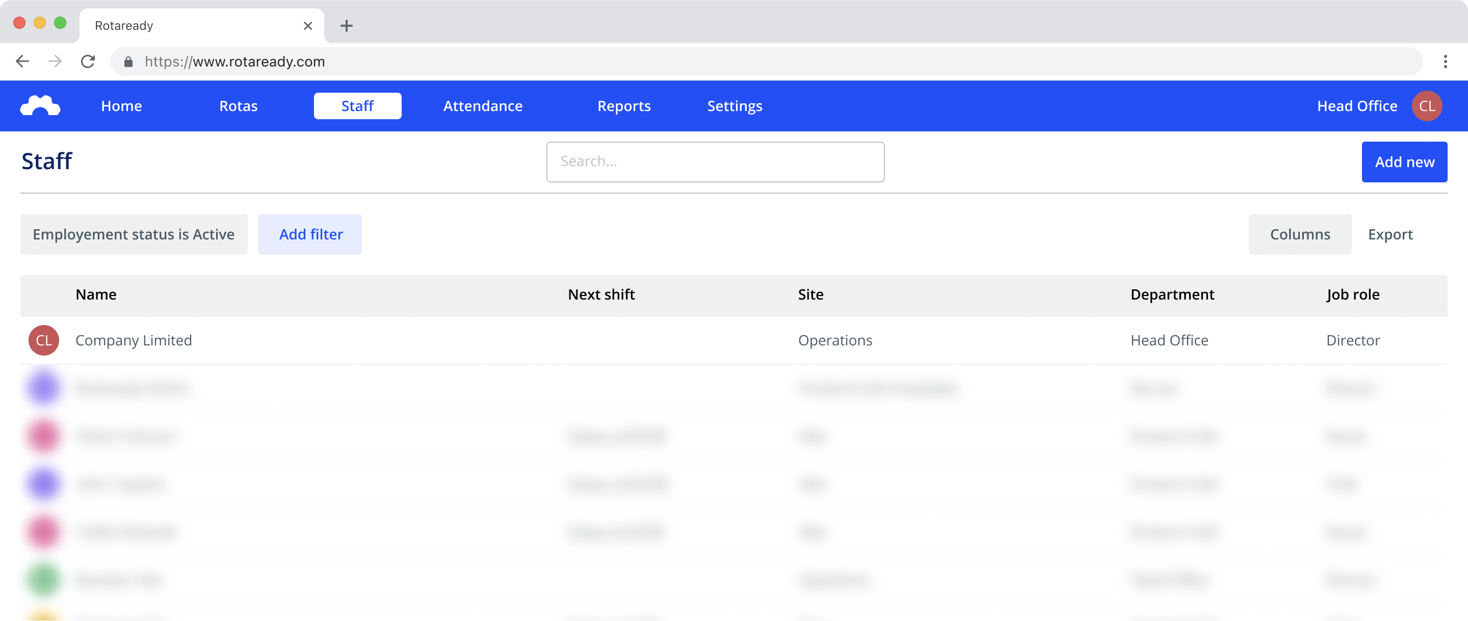The width and height of the screenshot is (1468, 621).
Task: Open the Columns chooser
Action: 1300,234
